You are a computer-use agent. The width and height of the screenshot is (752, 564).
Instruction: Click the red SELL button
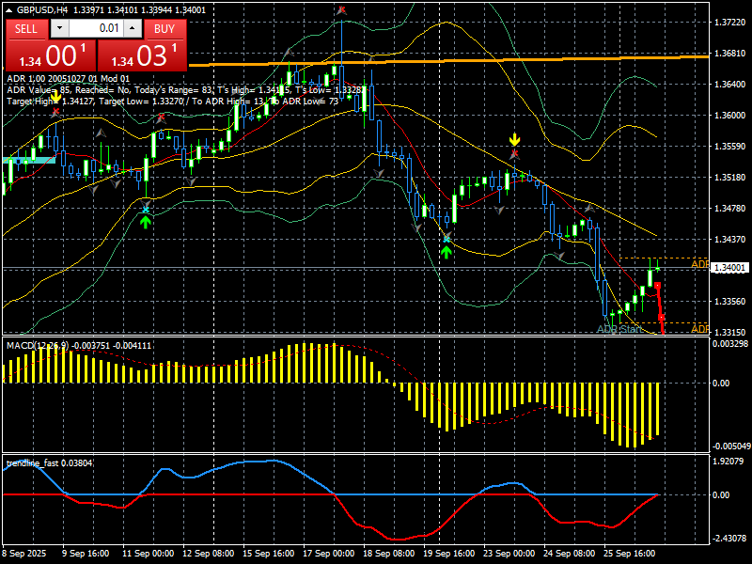click(26, 29)
